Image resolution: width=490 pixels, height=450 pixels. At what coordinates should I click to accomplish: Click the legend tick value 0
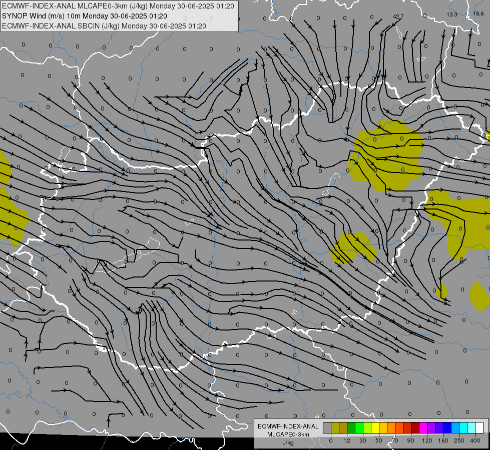(x=331, y=440)
